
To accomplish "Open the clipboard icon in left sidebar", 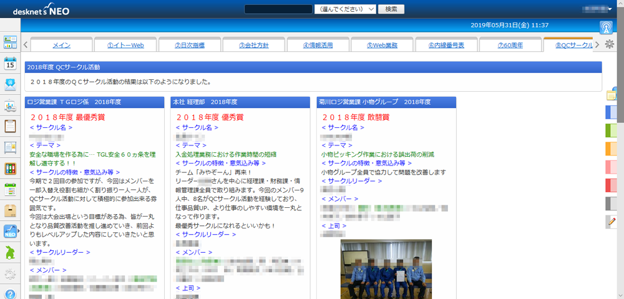I will pos(10,126).
